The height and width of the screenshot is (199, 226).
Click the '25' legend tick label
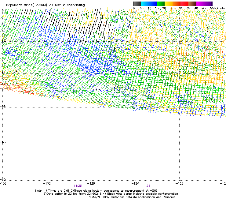click(x=173, y=8)
